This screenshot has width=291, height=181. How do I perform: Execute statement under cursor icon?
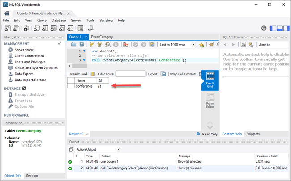tap(100, 44)
